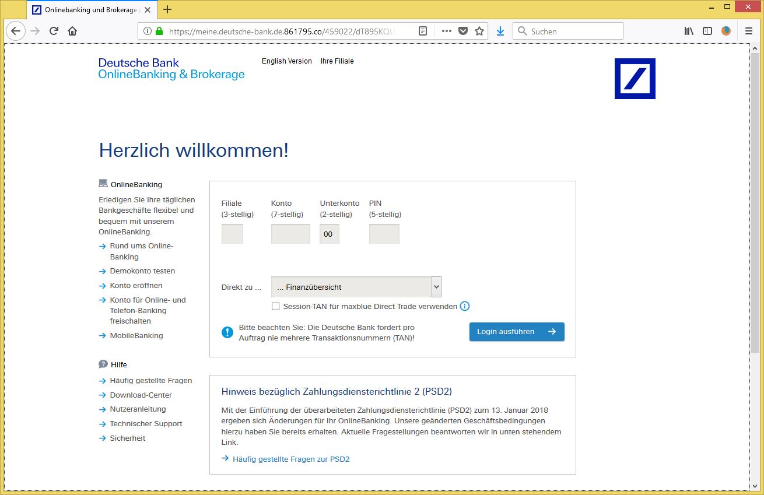This screenshot has width=764, height=495.
Task: Select the Onlinebanking und Brokerage tab
Action: tap(92, 10)
